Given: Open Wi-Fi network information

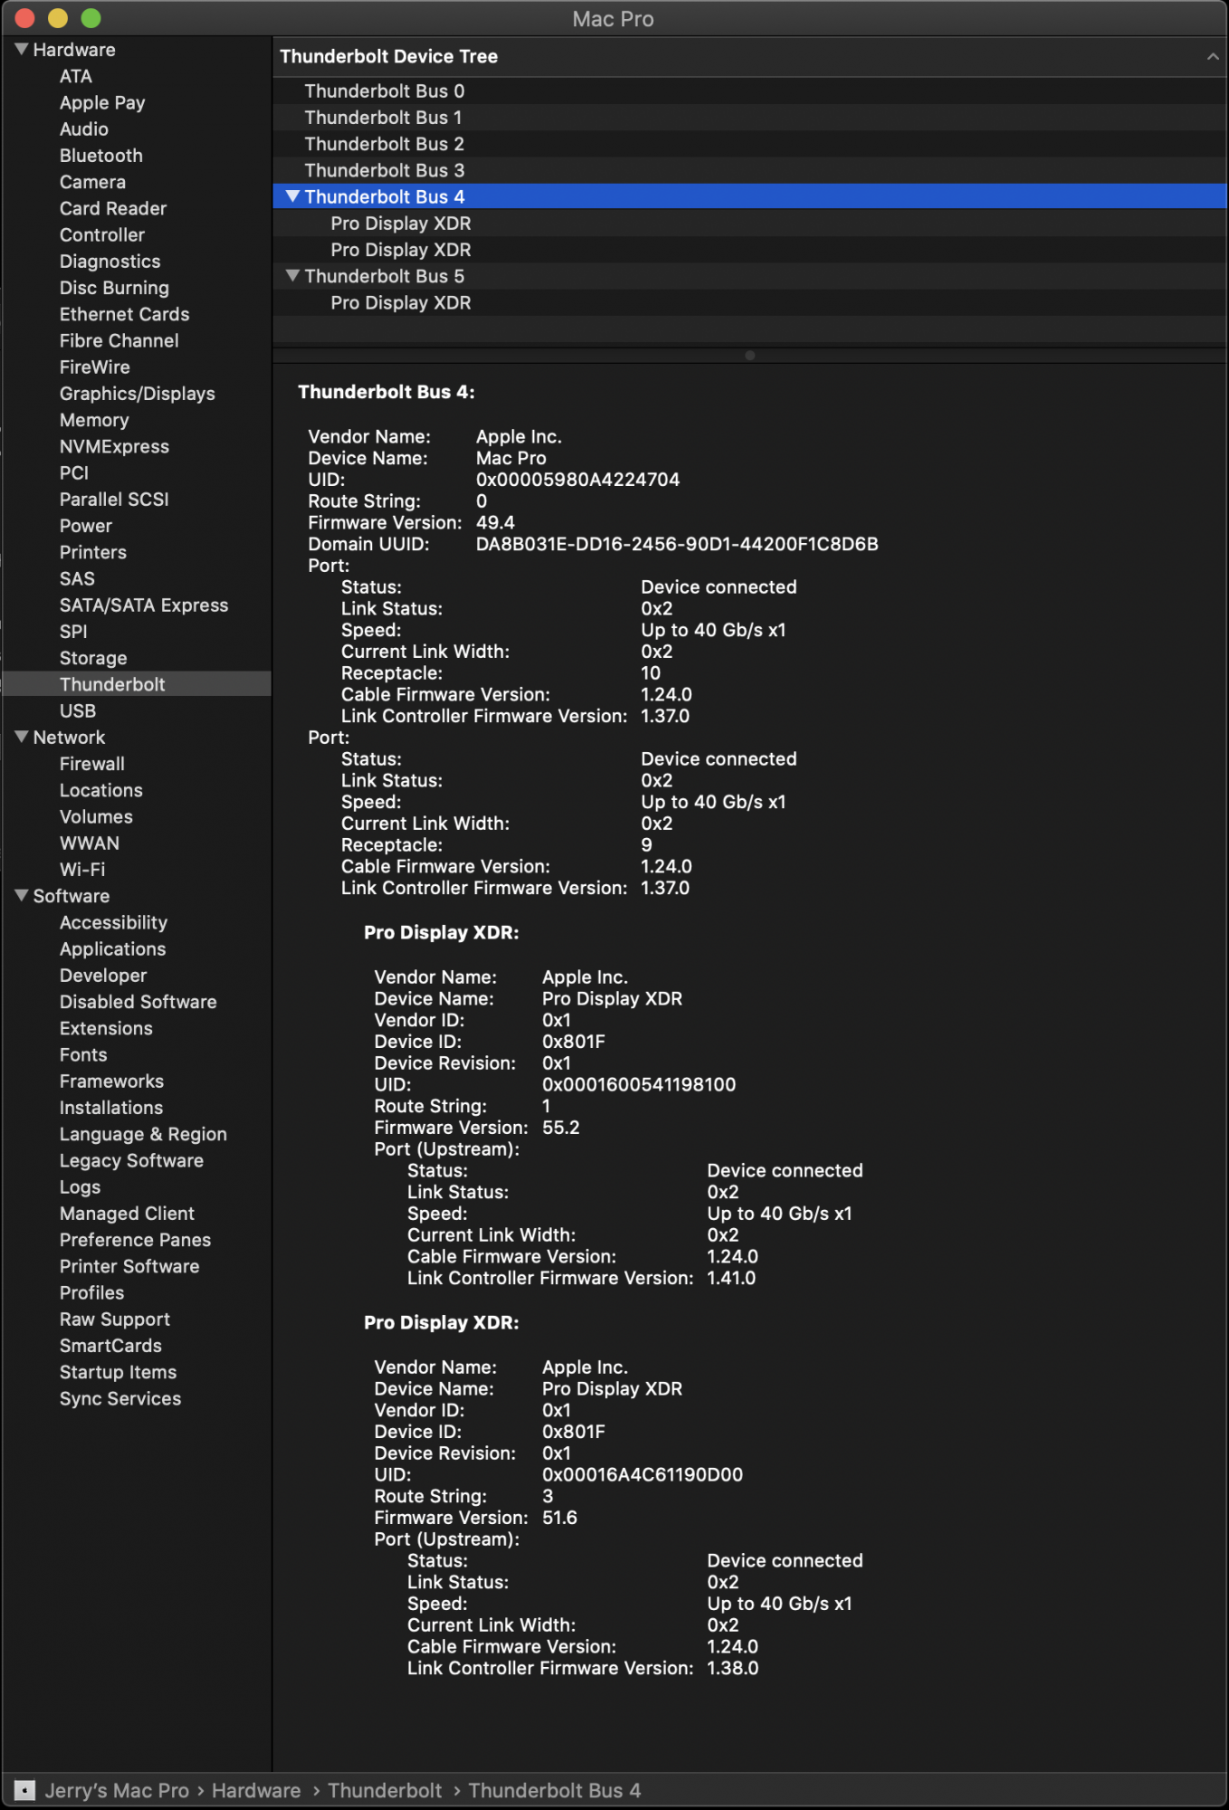Looking at the screenshot, I should [82, 869].
